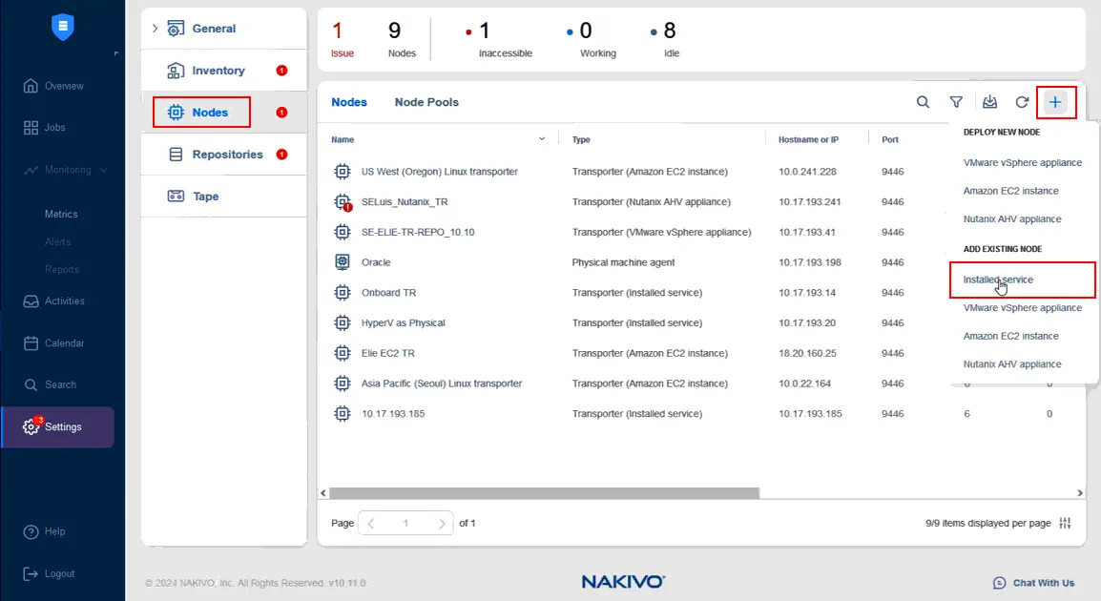This screenshot has width=1101, height=601.
Task: Click the search magnifier icon in Nodes toolbar
Action: (923, 102)
